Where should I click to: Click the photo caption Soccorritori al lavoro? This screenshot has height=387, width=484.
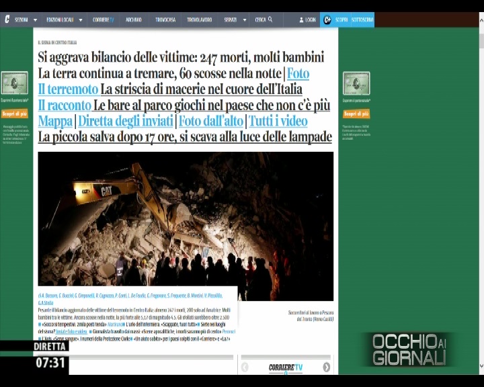click(x=311, y=316)
